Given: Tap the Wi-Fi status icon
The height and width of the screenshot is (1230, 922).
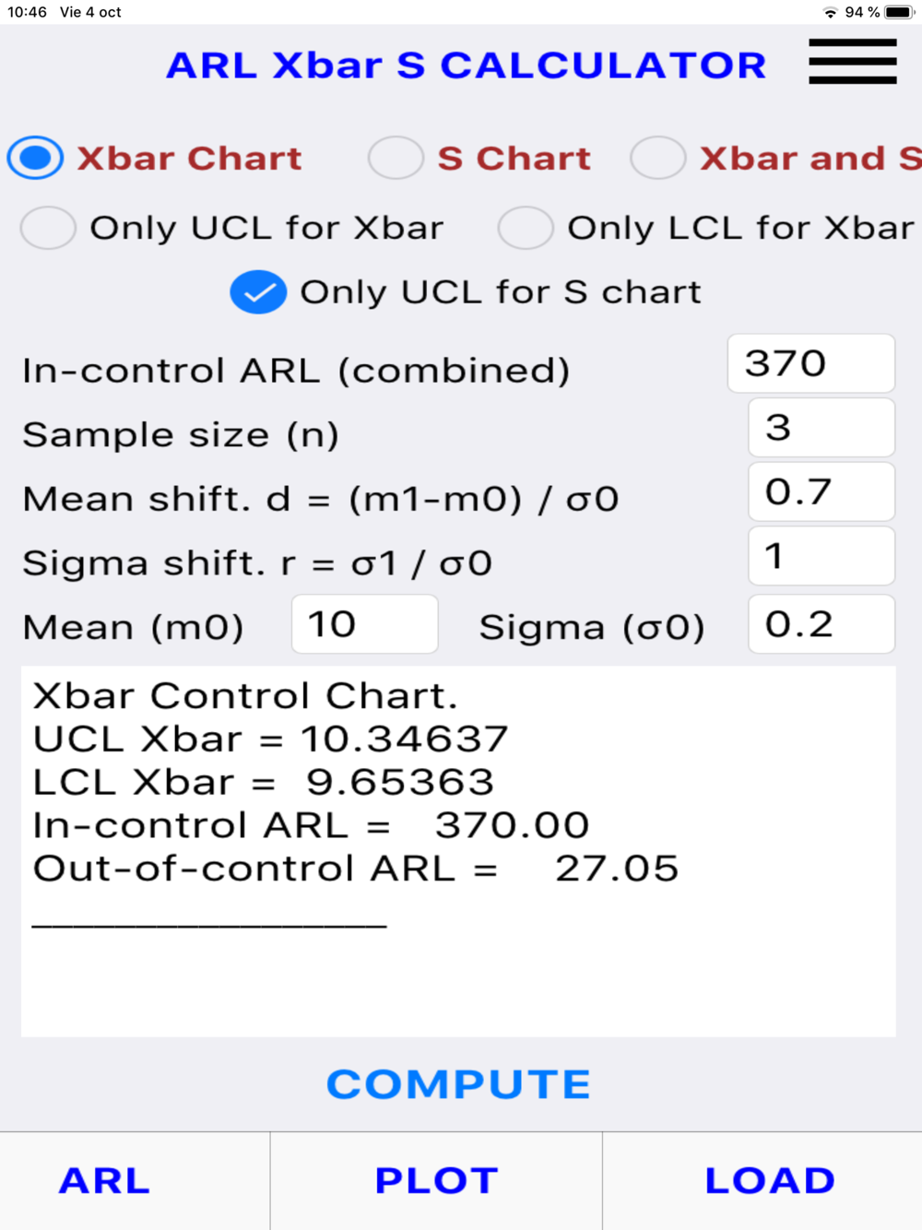Looking at the screenshot, I should (x=831, y=12).
